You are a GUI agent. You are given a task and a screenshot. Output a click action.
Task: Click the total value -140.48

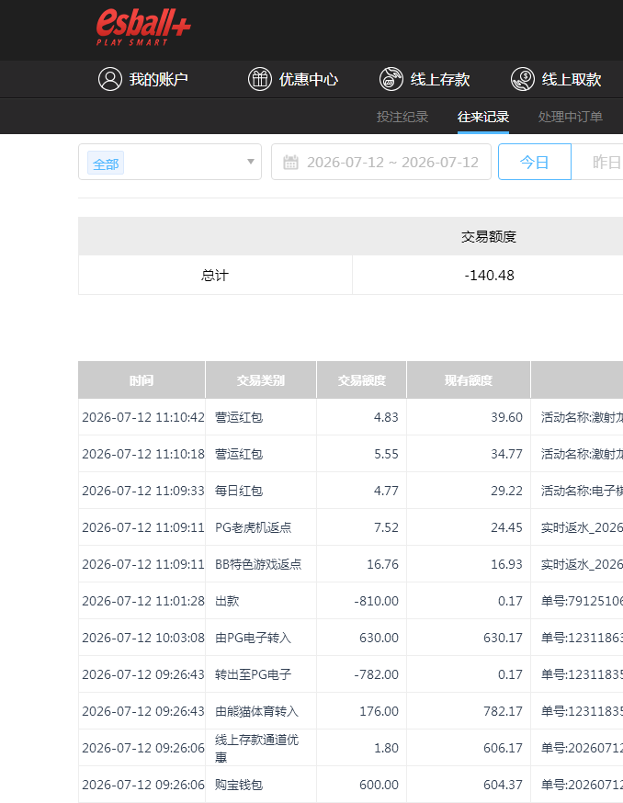click(x=489, y=275)
